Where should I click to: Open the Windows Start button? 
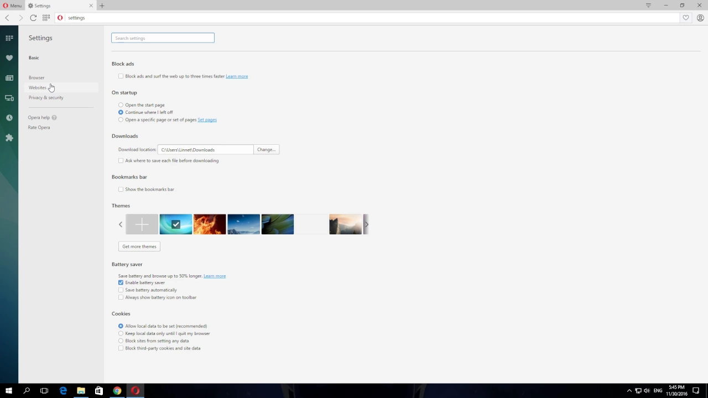pos(9,391)
